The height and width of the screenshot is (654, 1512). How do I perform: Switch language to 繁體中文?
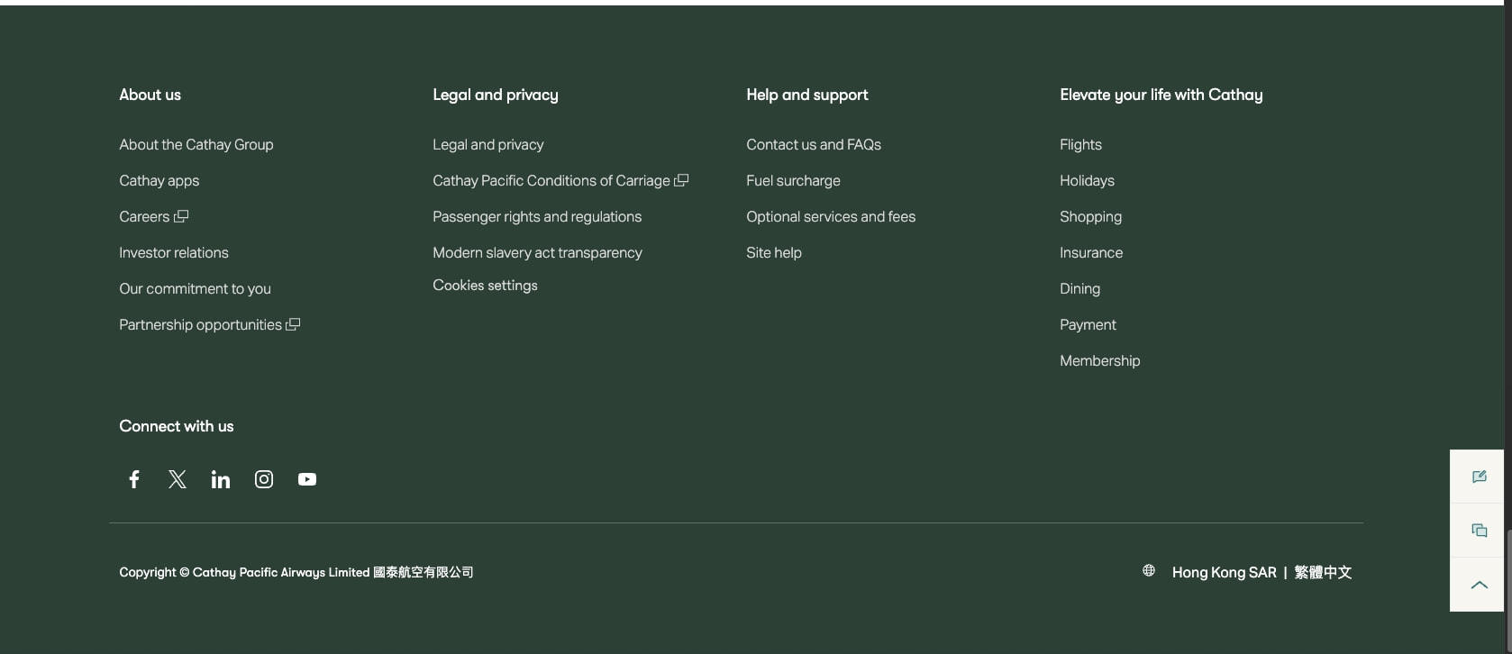click(1323, 572)
